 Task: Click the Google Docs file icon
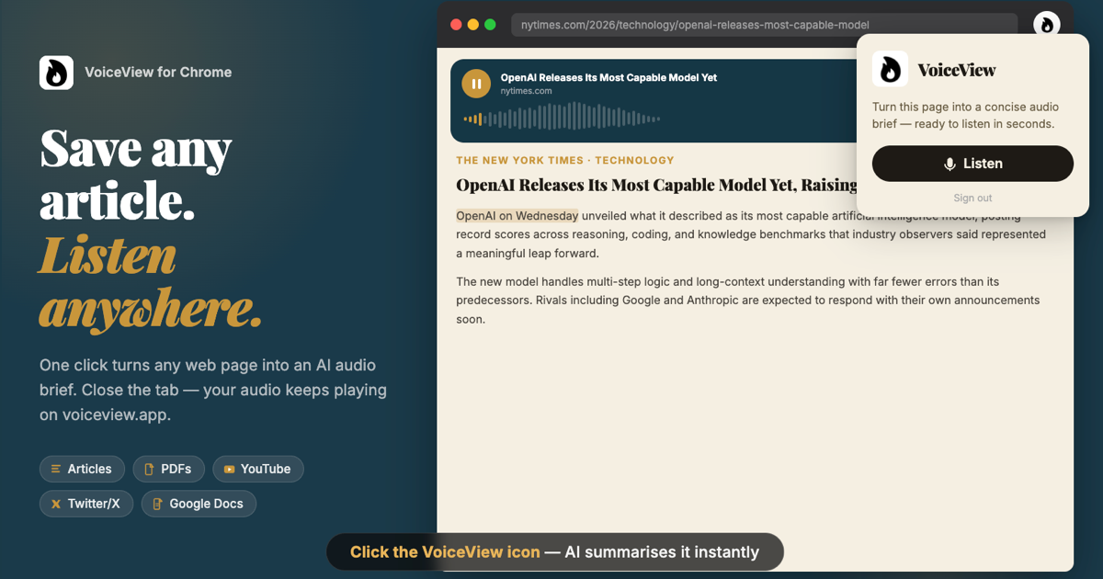(x=161, y=504)
